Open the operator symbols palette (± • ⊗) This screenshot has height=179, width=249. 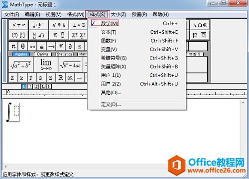click(79, 25)
